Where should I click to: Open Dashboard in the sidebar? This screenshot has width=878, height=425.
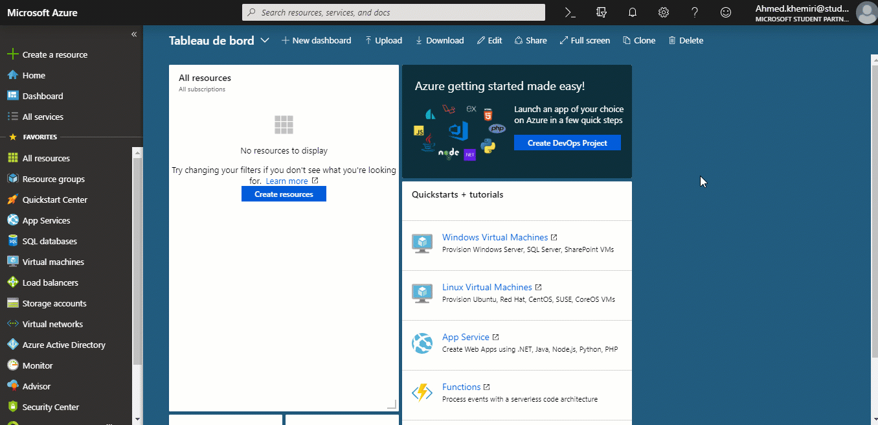pyautogui.click(x=43, y=96)
